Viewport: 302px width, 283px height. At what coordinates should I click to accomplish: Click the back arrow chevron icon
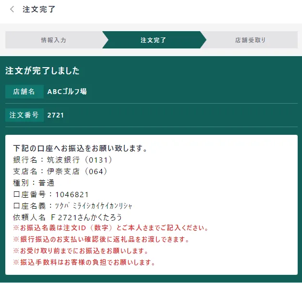click(12, 10)
